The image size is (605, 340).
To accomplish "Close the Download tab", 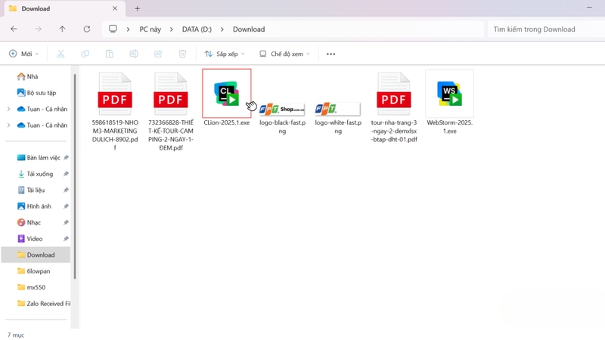I will coord(115,8).
